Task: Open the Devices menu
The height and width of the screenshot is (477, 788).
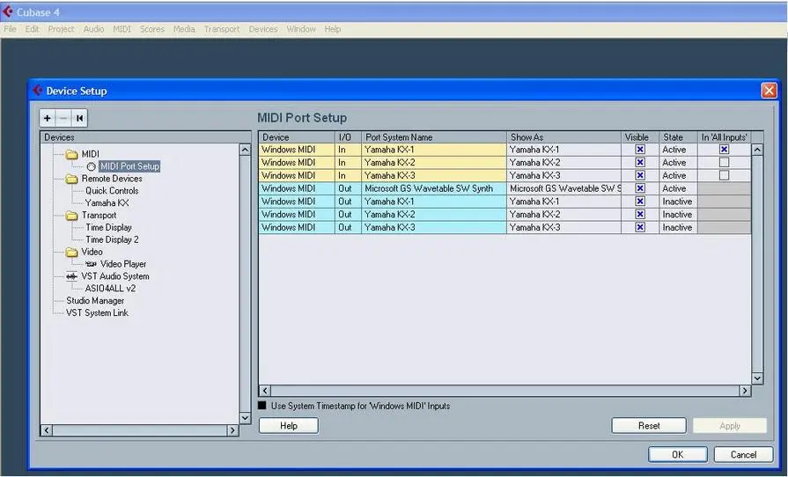Action: pyautogui.click(x=263, y=29)
